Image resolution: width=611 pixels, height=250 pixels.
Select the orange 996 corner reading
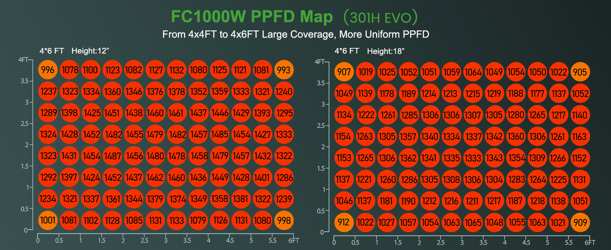point(48,70)
